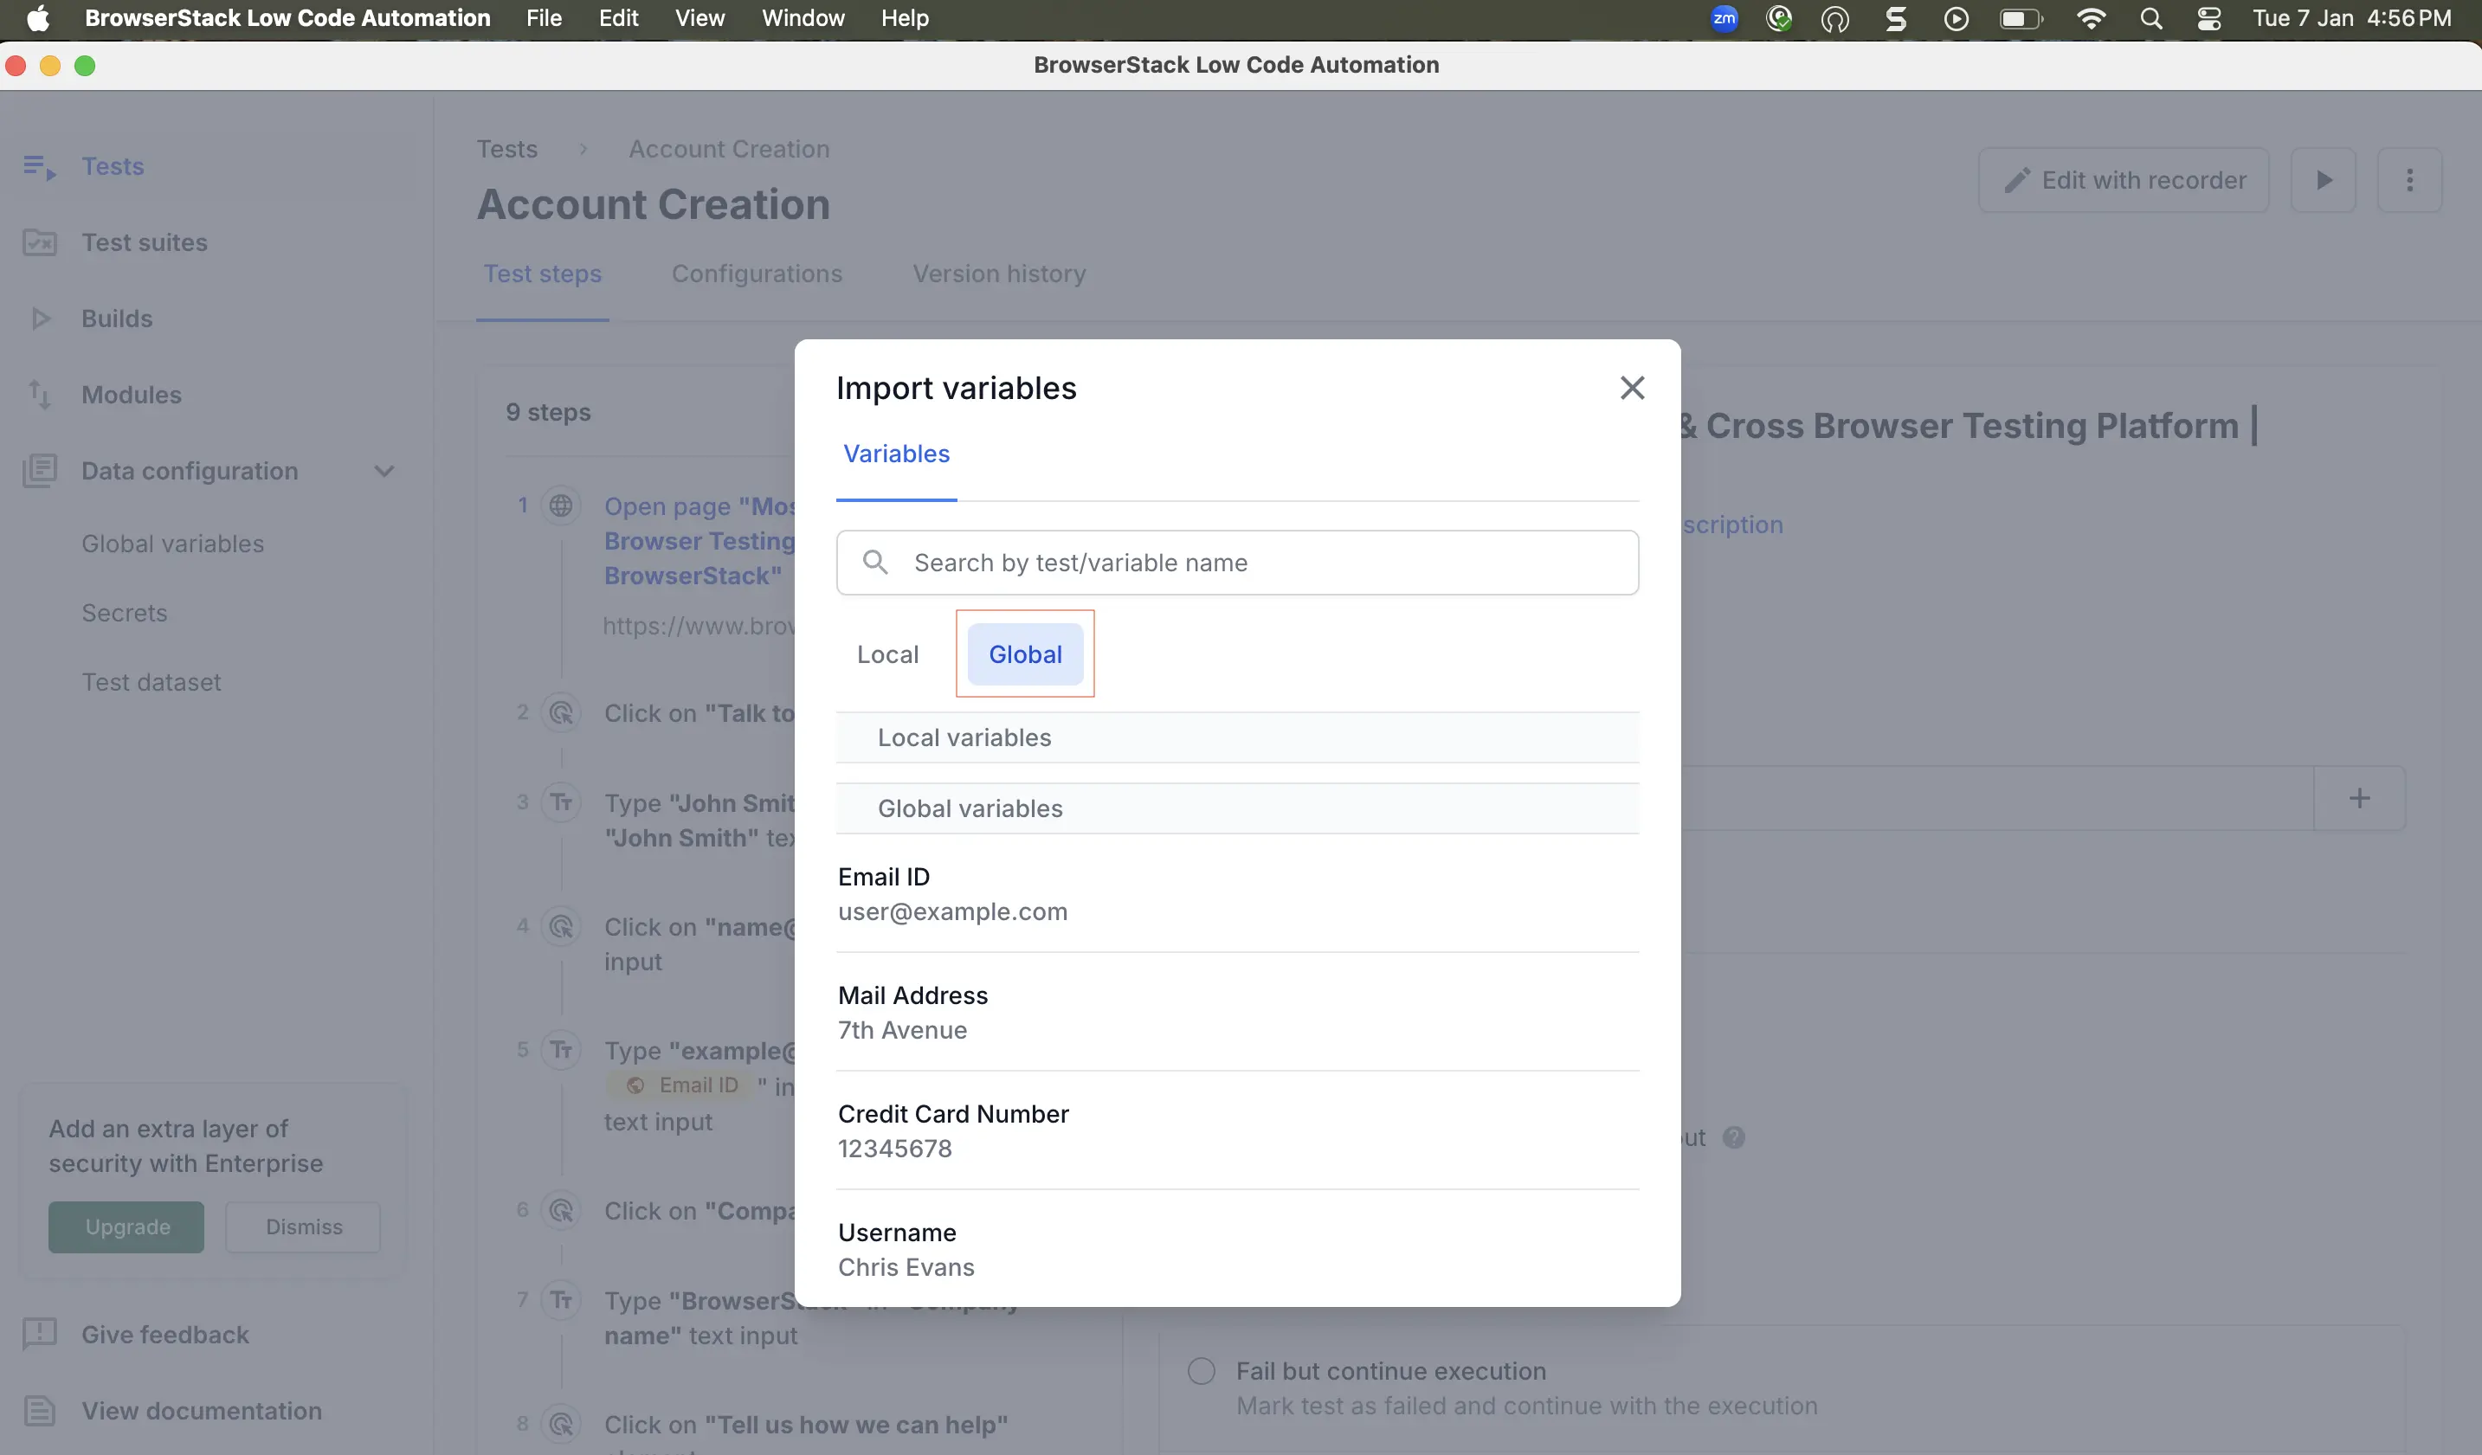Viewport: 2482px width, 1455px height.
Task: Expand the Local variables section
Action: [x=964, y=737]
